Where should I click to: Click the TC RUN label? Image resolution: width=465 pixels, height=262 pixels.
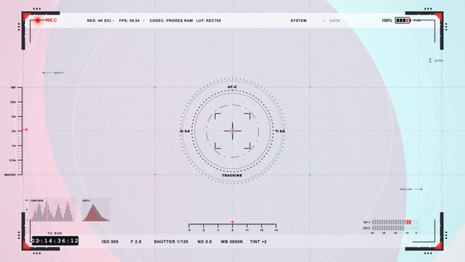(55, 233)
